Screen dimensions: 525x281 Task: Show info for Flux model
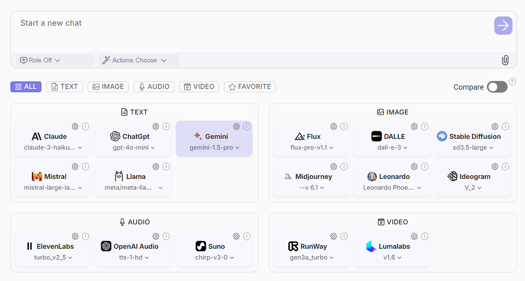pos(344,126)
